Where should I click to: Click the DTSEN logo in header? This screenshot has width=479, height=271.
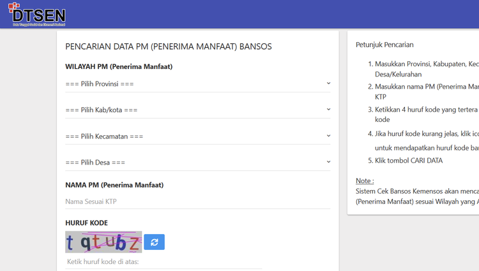tap(38, 15)
